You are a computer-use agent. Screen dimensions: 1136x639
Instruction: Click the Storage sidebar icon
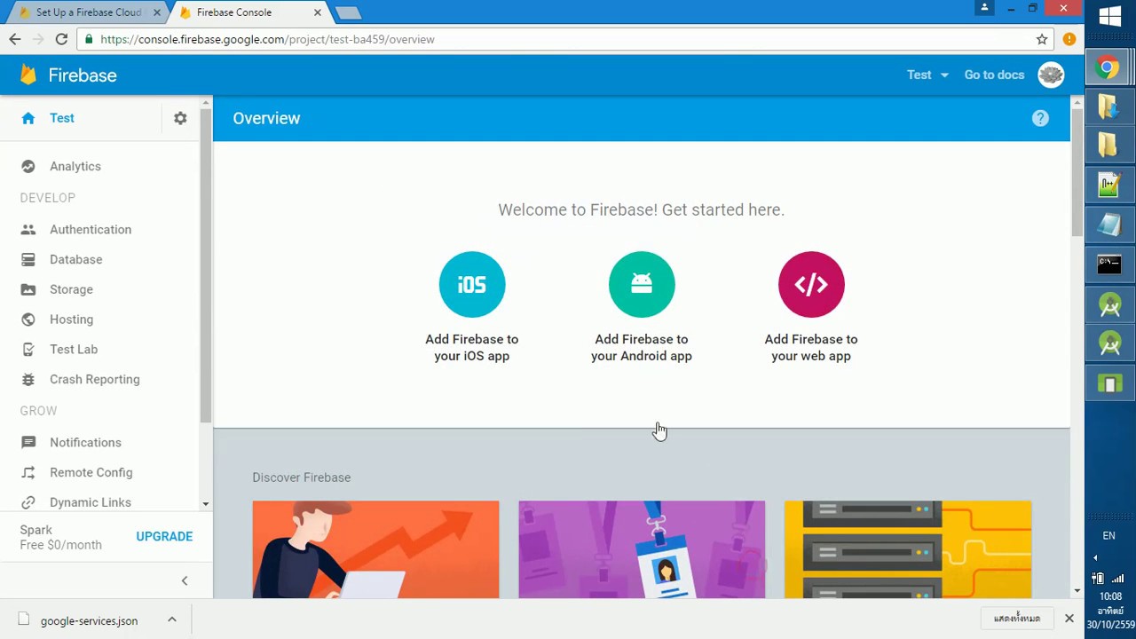coord(28,289)
